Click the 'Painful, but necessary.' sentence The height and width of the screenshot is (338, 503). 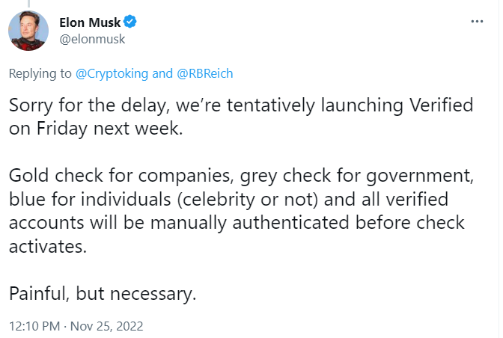103,294
